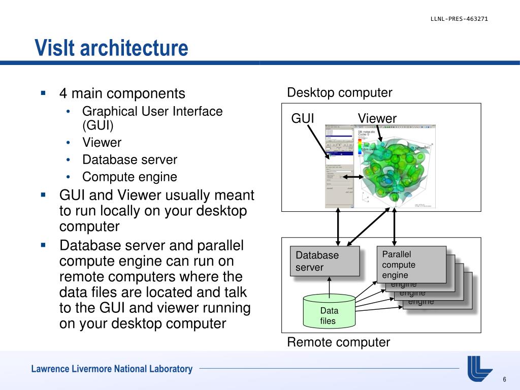
Task: Click the "Compute engine" sub-bullet
Action: [129, 177]
